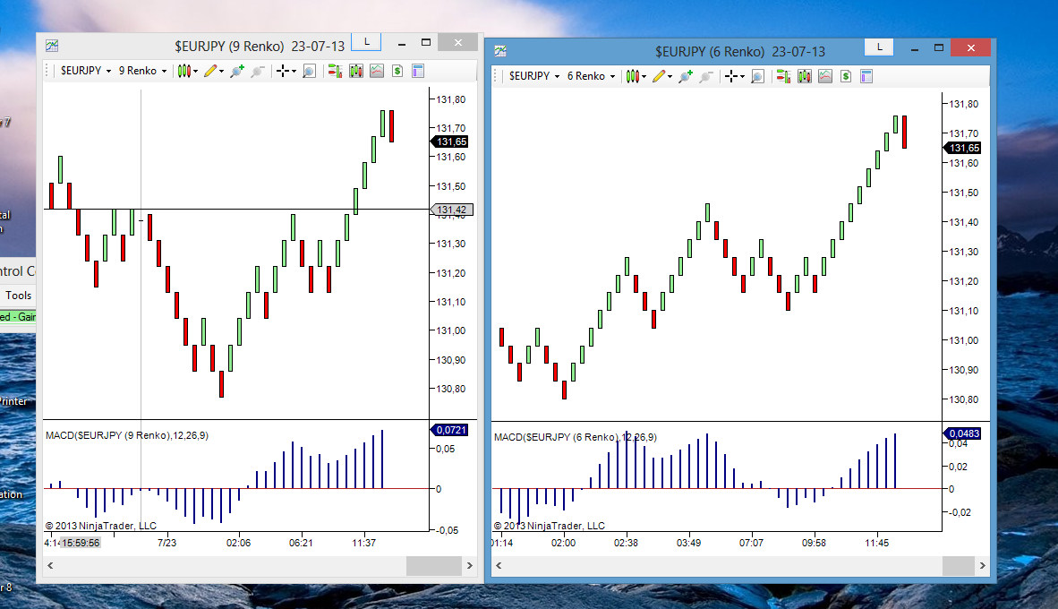Viewport: 1058px width, 609px height.
Task: Zoom out on the 6 Renko chart
Action: coord(706,76)
